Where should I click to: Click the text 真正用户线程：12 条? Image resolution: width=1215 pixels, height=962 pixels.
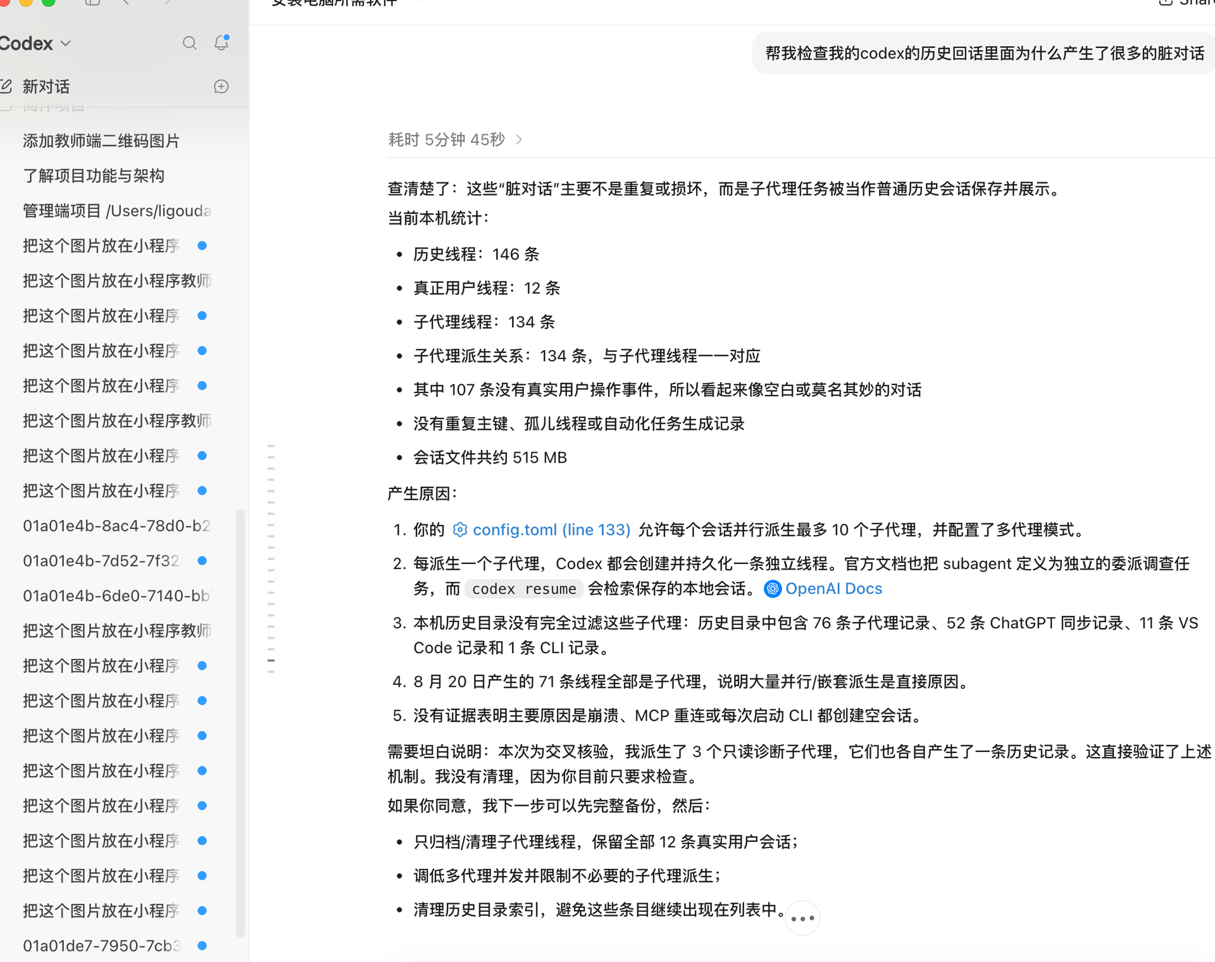click(487, 288)
